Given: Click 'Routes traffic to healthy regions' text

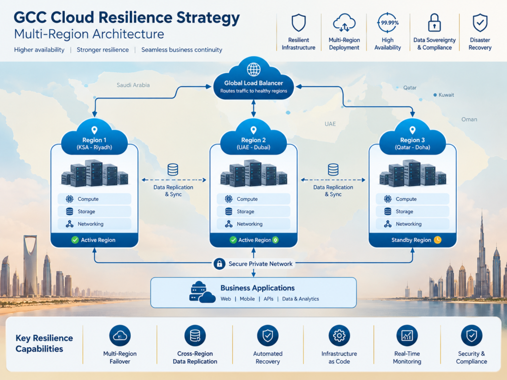Looking at the screenshot, I should 253,91.
